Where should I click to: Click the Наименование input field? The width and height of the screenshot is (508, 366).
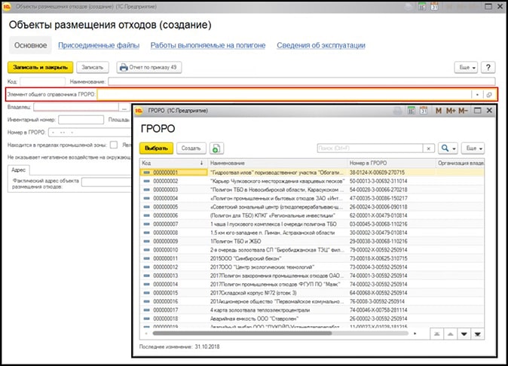(301, 81)
